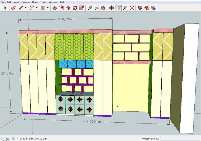The image size is (201, 141).
Task: Select the arrow Select tool
Action: 5,8
